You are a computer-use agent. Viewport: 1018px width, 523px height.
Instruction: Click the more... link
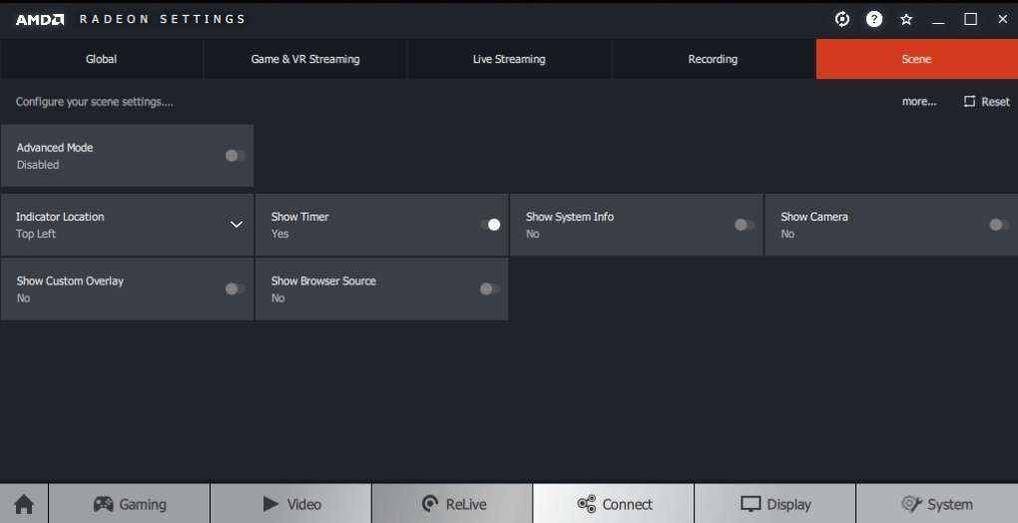click(x=919, y=102)
